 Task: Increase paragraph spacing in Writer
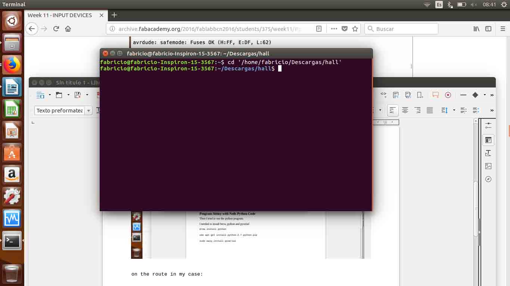click(x=463, y=110)
